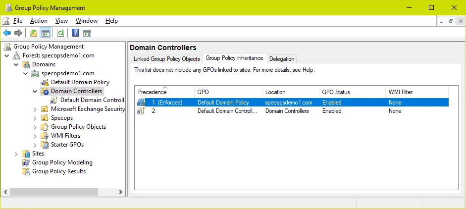The height and width of the screenshot is (209, 466).
Task: Click the Group Policy Modeling icon
Action: coord(26,162)
